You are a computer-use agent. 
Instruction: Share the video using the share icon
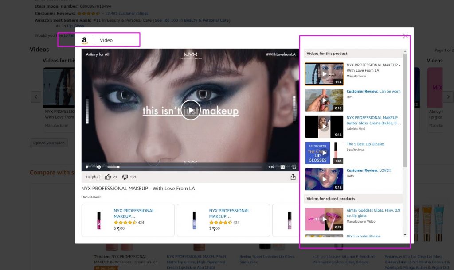coord(293,177)
